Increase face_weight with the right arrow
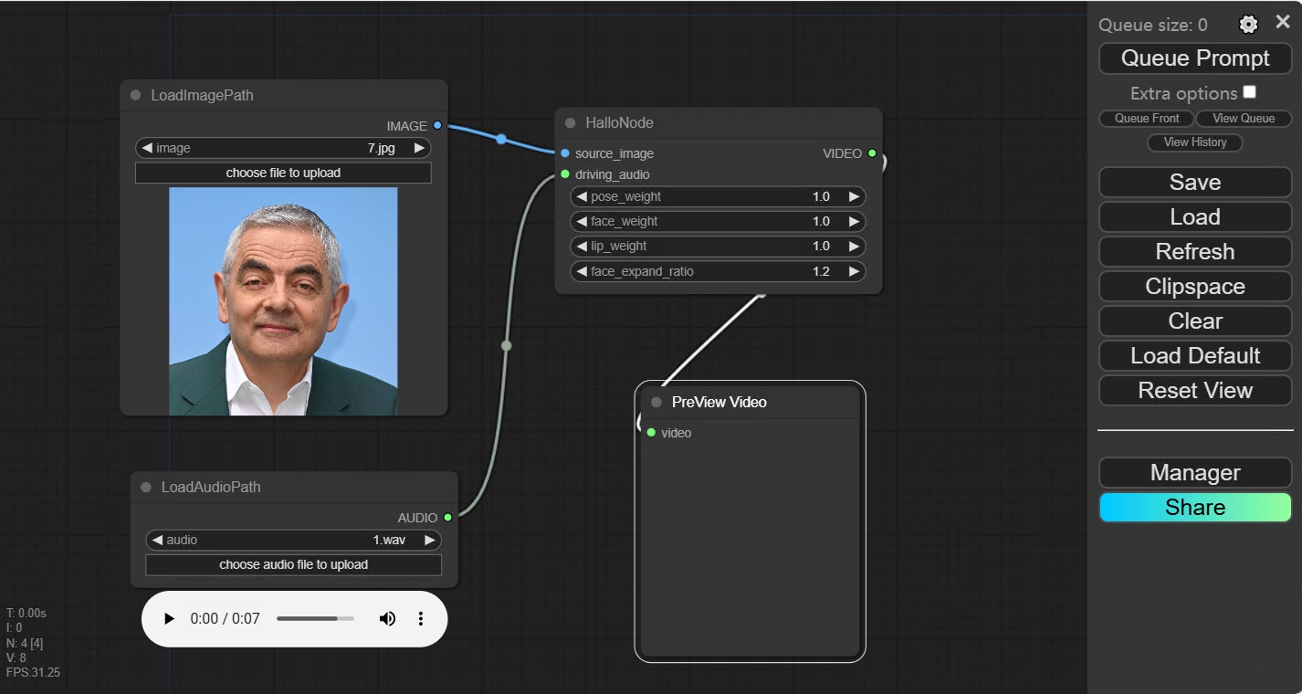Viewport: 1302px width, 694px height. tap(854, 221)
